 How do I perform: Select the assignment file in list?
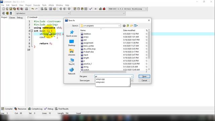87,43
